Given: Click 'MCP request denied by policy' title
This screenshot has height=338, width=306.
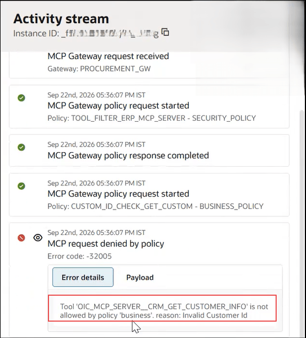Looking at the screenshot, I should tap(106, 244).
